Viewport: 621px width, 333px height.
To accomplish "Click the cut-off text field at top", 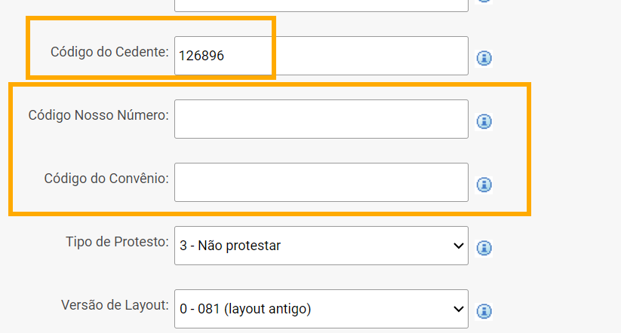I will tap(321, 5).
